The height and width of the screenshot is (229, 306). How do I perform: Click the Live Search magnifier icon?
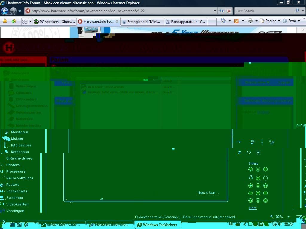tap(297, 11)
